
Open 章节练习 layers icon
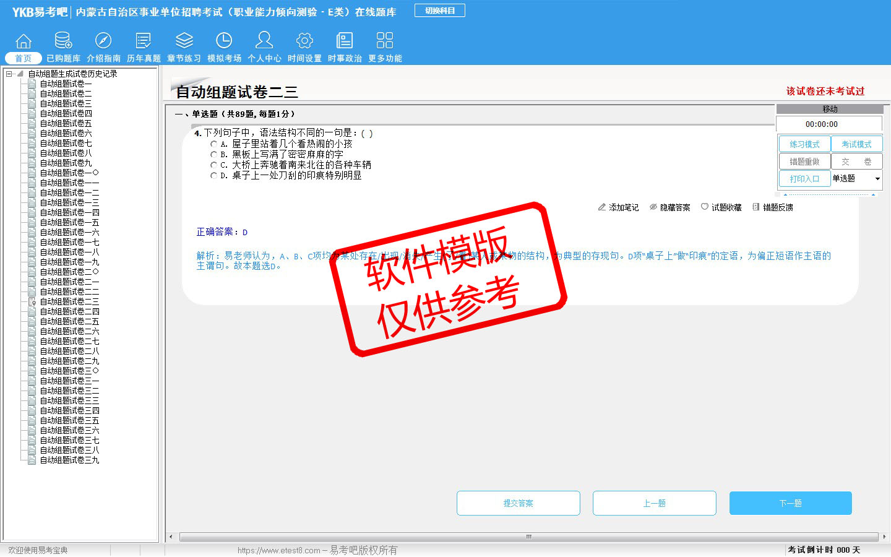184,41
